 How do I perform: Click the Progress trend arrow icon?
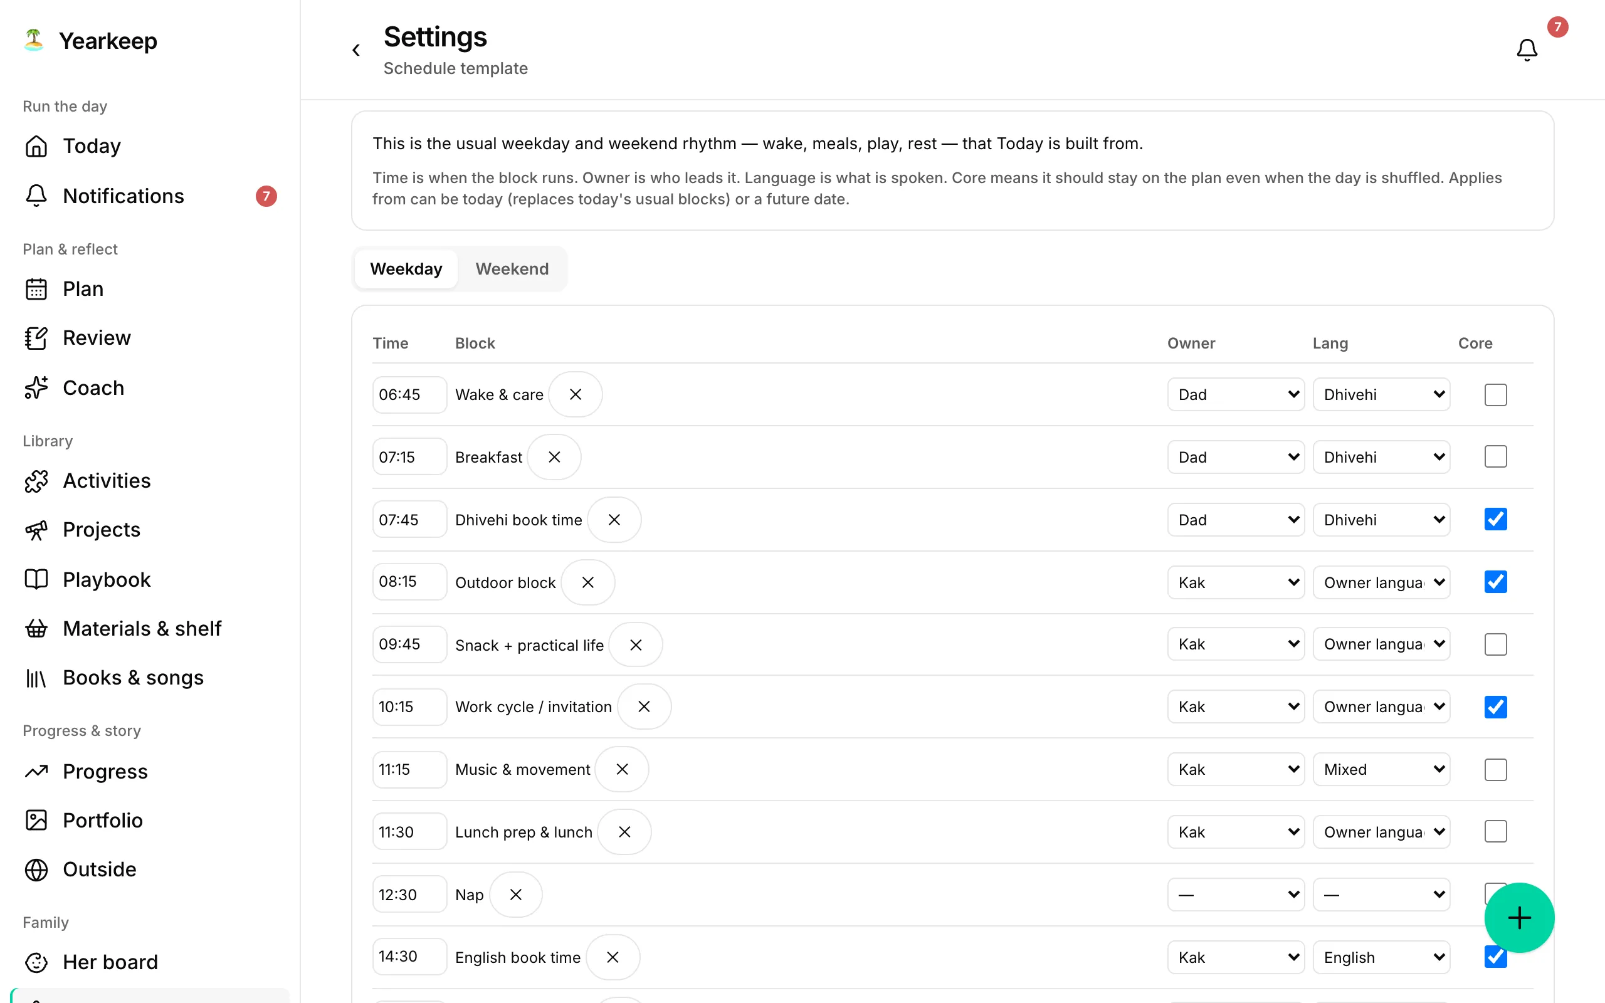(36, 771)
